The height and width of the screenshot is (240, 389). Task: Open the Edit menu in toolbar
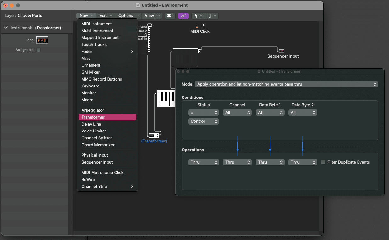coord(106,15)
